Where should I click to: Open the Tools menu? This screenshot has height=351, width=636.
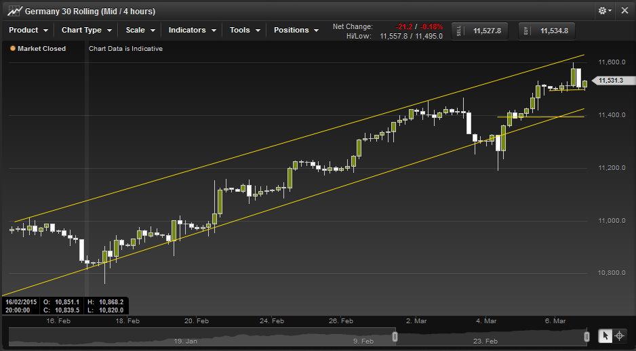point(245,30)
